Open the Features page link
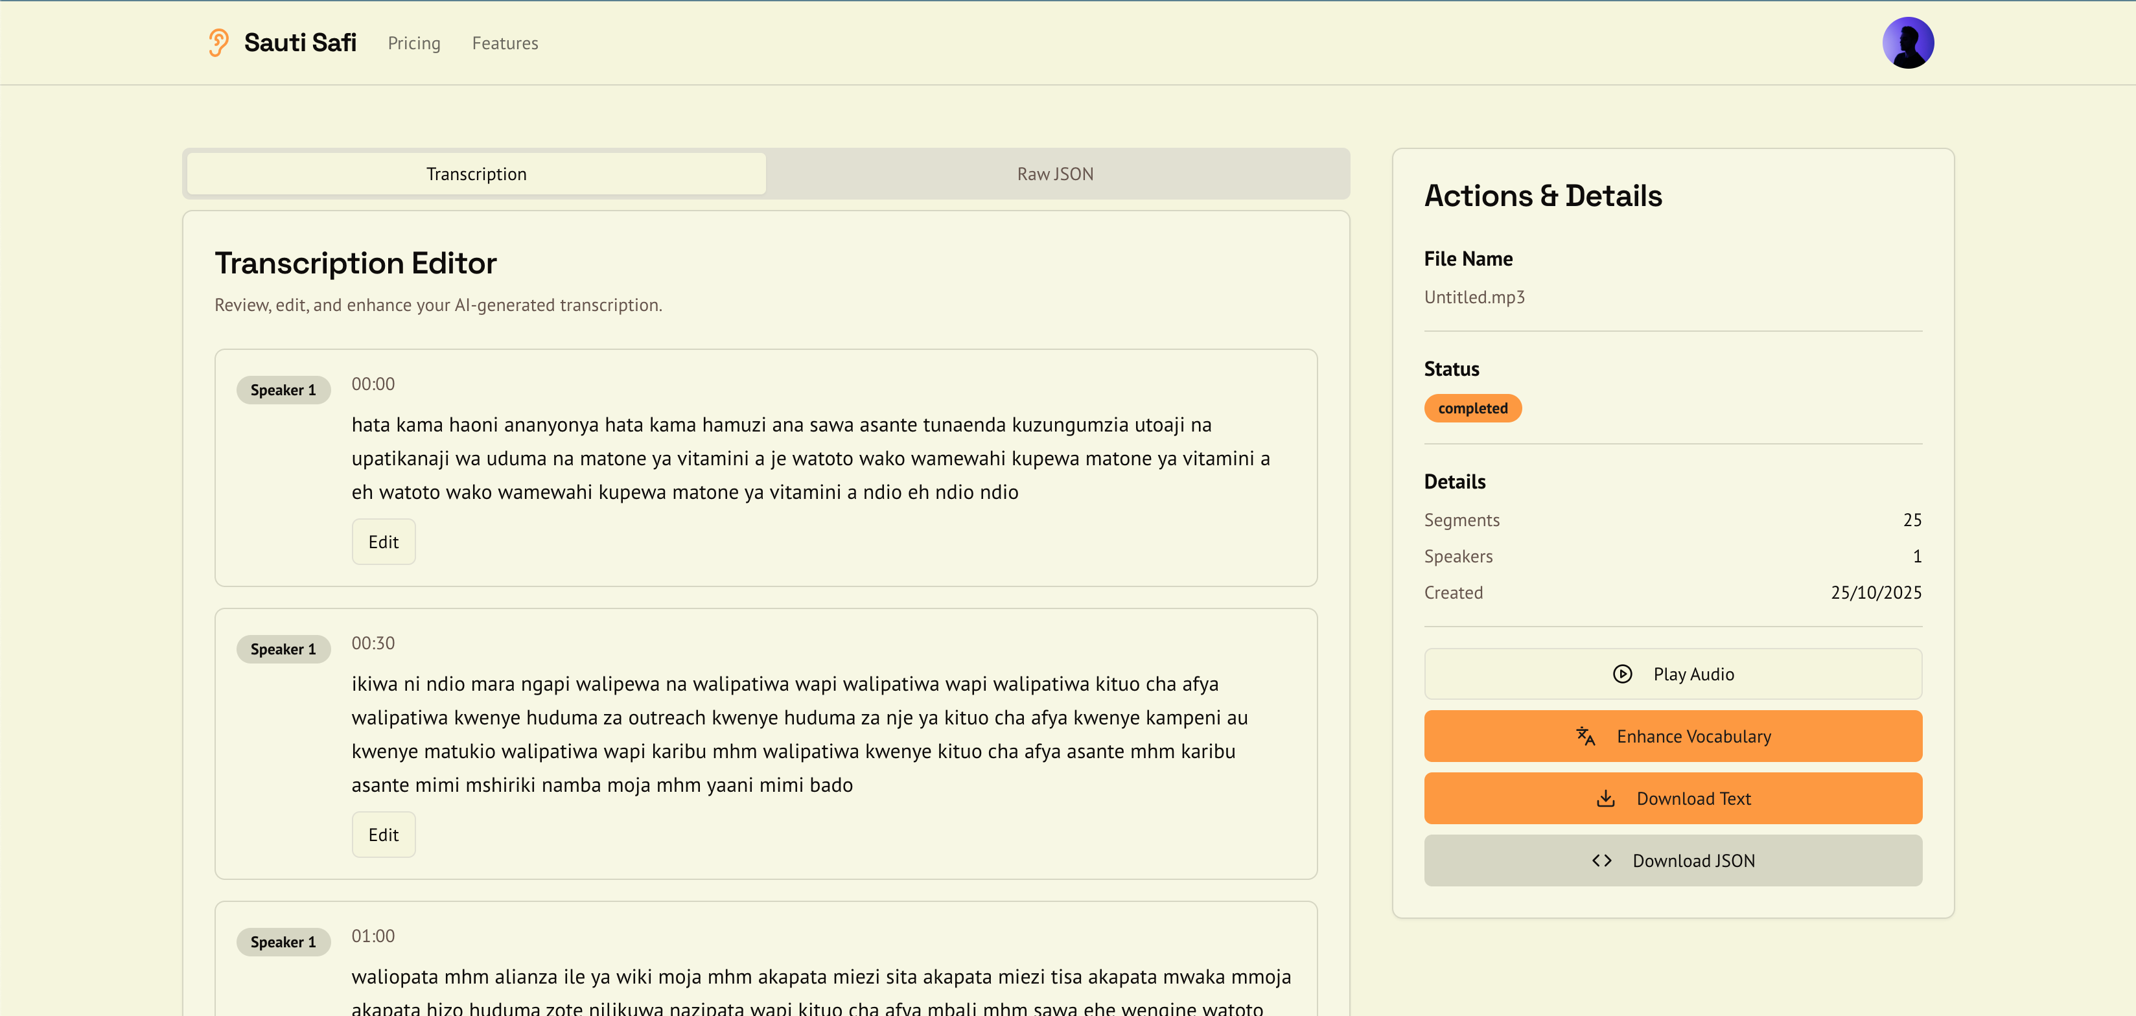Screen dimensions: 2136x1016 coord(505,43)
